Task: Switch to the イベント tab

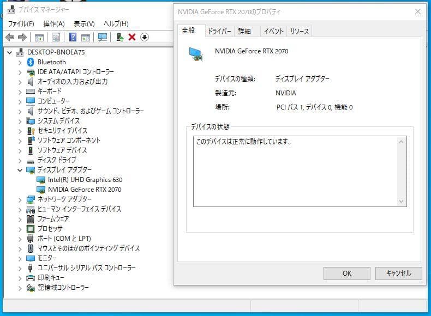Action: 273,31
